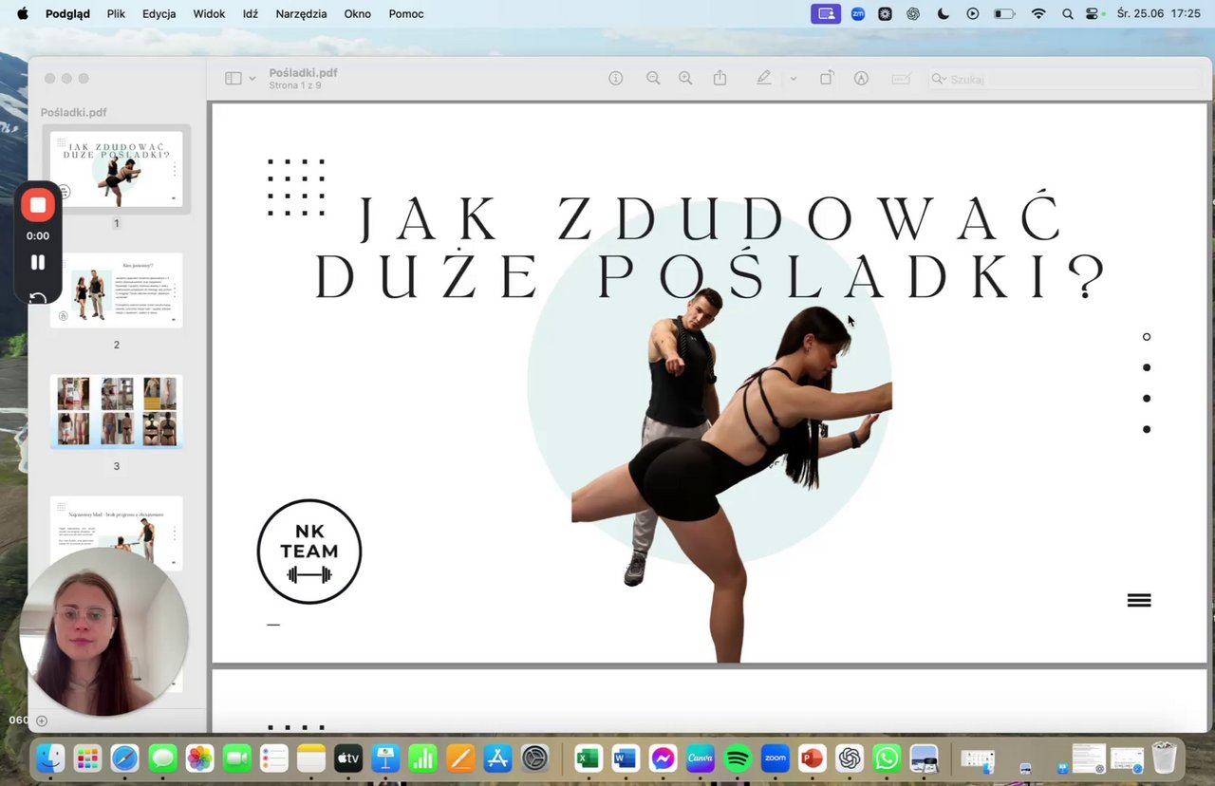This screenshot has width=1215, height=786.
Task: Launch Microsoft Excel from the Dock
Action: (588, 758)
